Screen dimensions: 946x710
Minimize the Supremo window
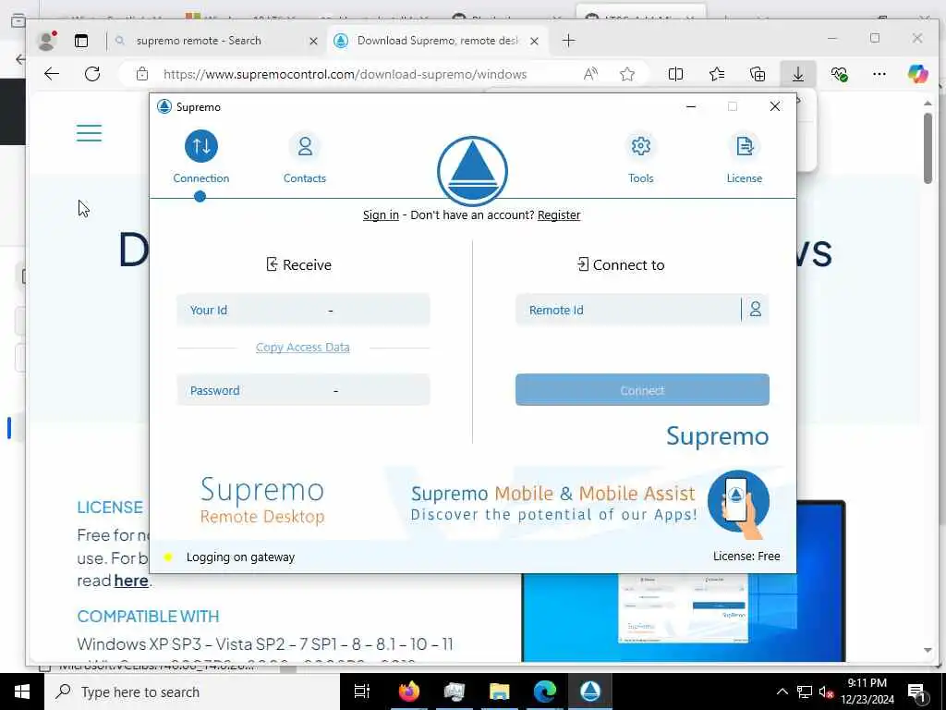(x=691, y=107)
